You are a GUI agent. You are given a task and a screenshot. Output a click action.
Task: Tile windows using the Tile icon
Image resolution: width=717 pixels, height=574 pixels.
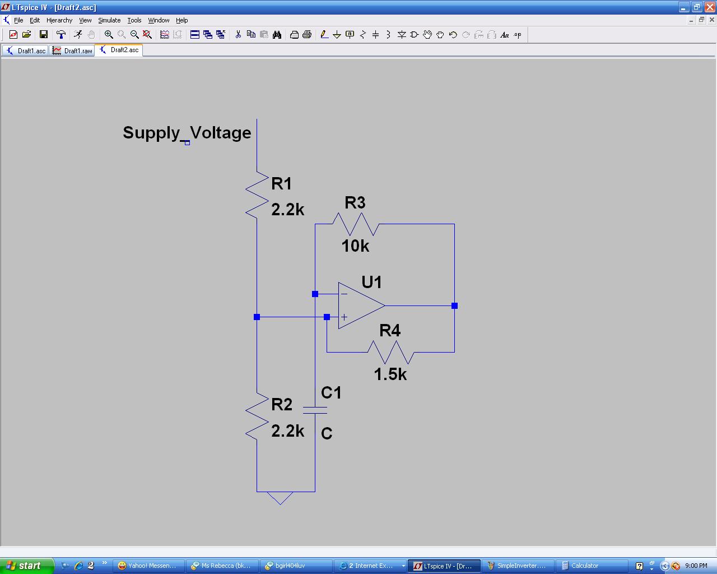195,35
